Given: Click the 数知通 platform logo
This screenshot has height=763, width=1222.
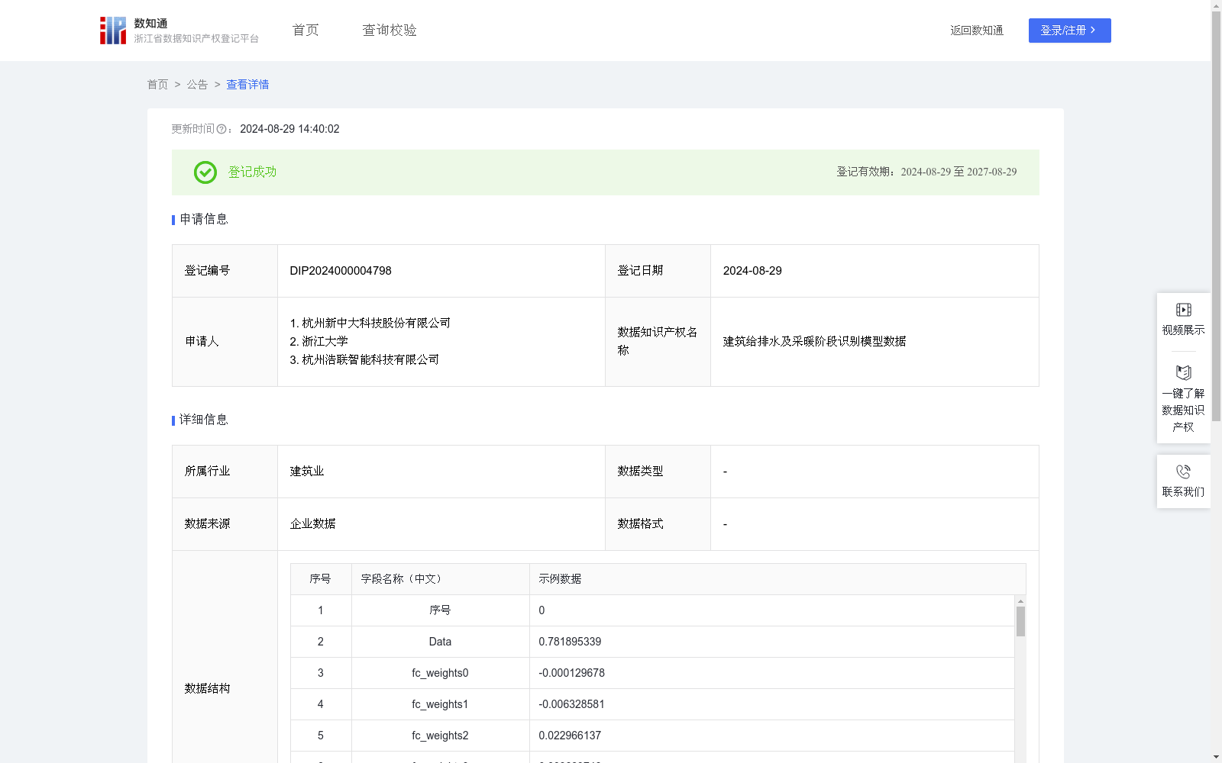Looking at the screenshot, I should point(179,31).
